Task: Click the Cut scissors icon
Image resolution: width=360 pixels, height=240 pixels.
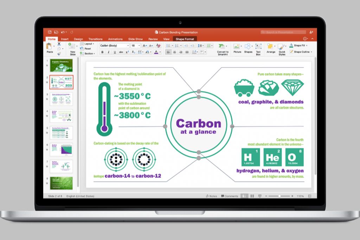Action: 59,44
